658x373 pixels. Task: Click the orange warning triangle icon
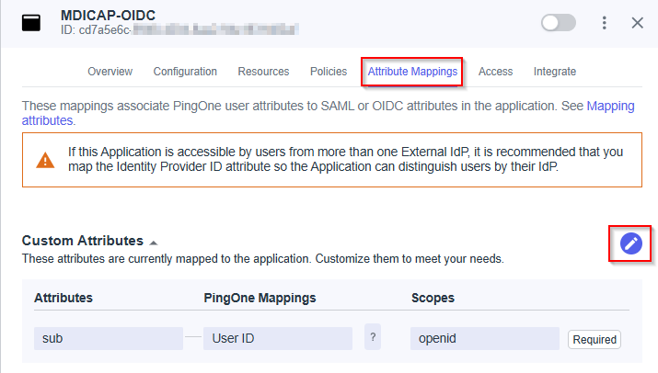(x=45, y=160)
